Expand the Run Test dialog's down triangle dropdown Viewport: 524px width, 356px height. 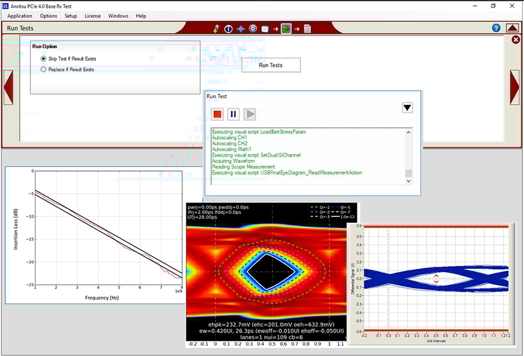pos(407,108)
